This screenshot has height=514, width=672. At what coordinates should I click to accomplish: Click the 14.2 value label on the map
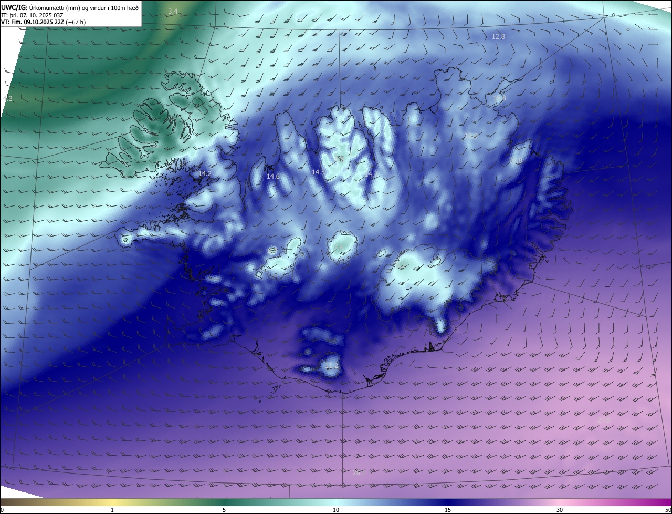pyautogui.click(x=205, y=173)
